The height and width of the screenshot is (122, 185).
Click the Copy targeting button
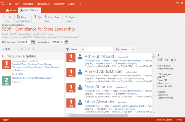22,17
